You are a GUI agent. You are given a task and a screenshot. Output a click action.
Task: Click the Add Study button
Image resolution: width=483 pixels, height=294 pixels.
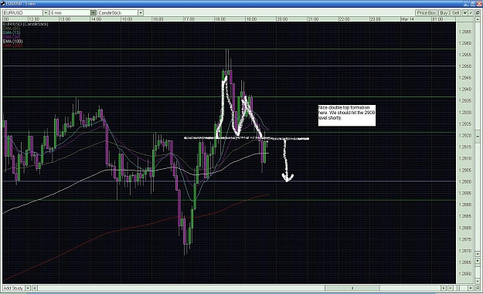point(13,288)
